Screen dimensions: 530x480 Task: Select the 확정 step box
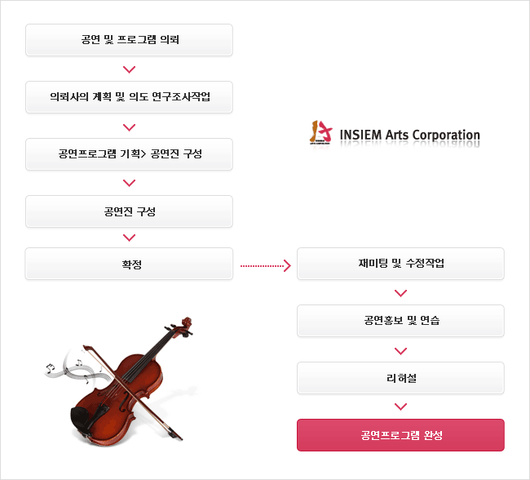(129, 264)
